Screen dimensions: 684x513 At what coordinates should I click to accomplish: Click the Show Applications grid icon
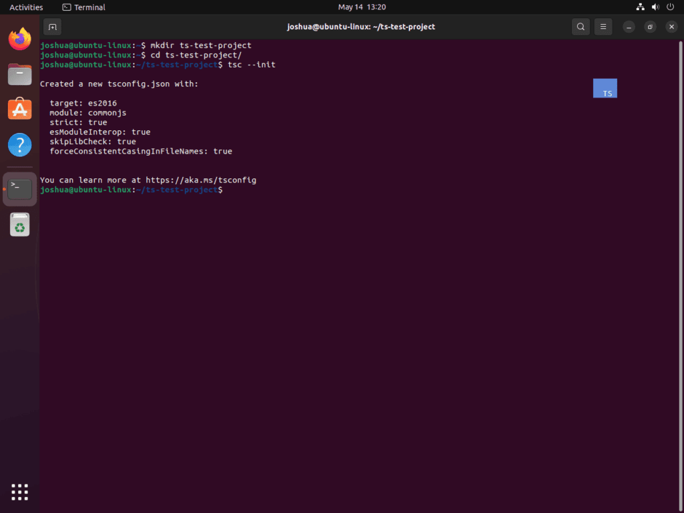(x=19, y=492)
